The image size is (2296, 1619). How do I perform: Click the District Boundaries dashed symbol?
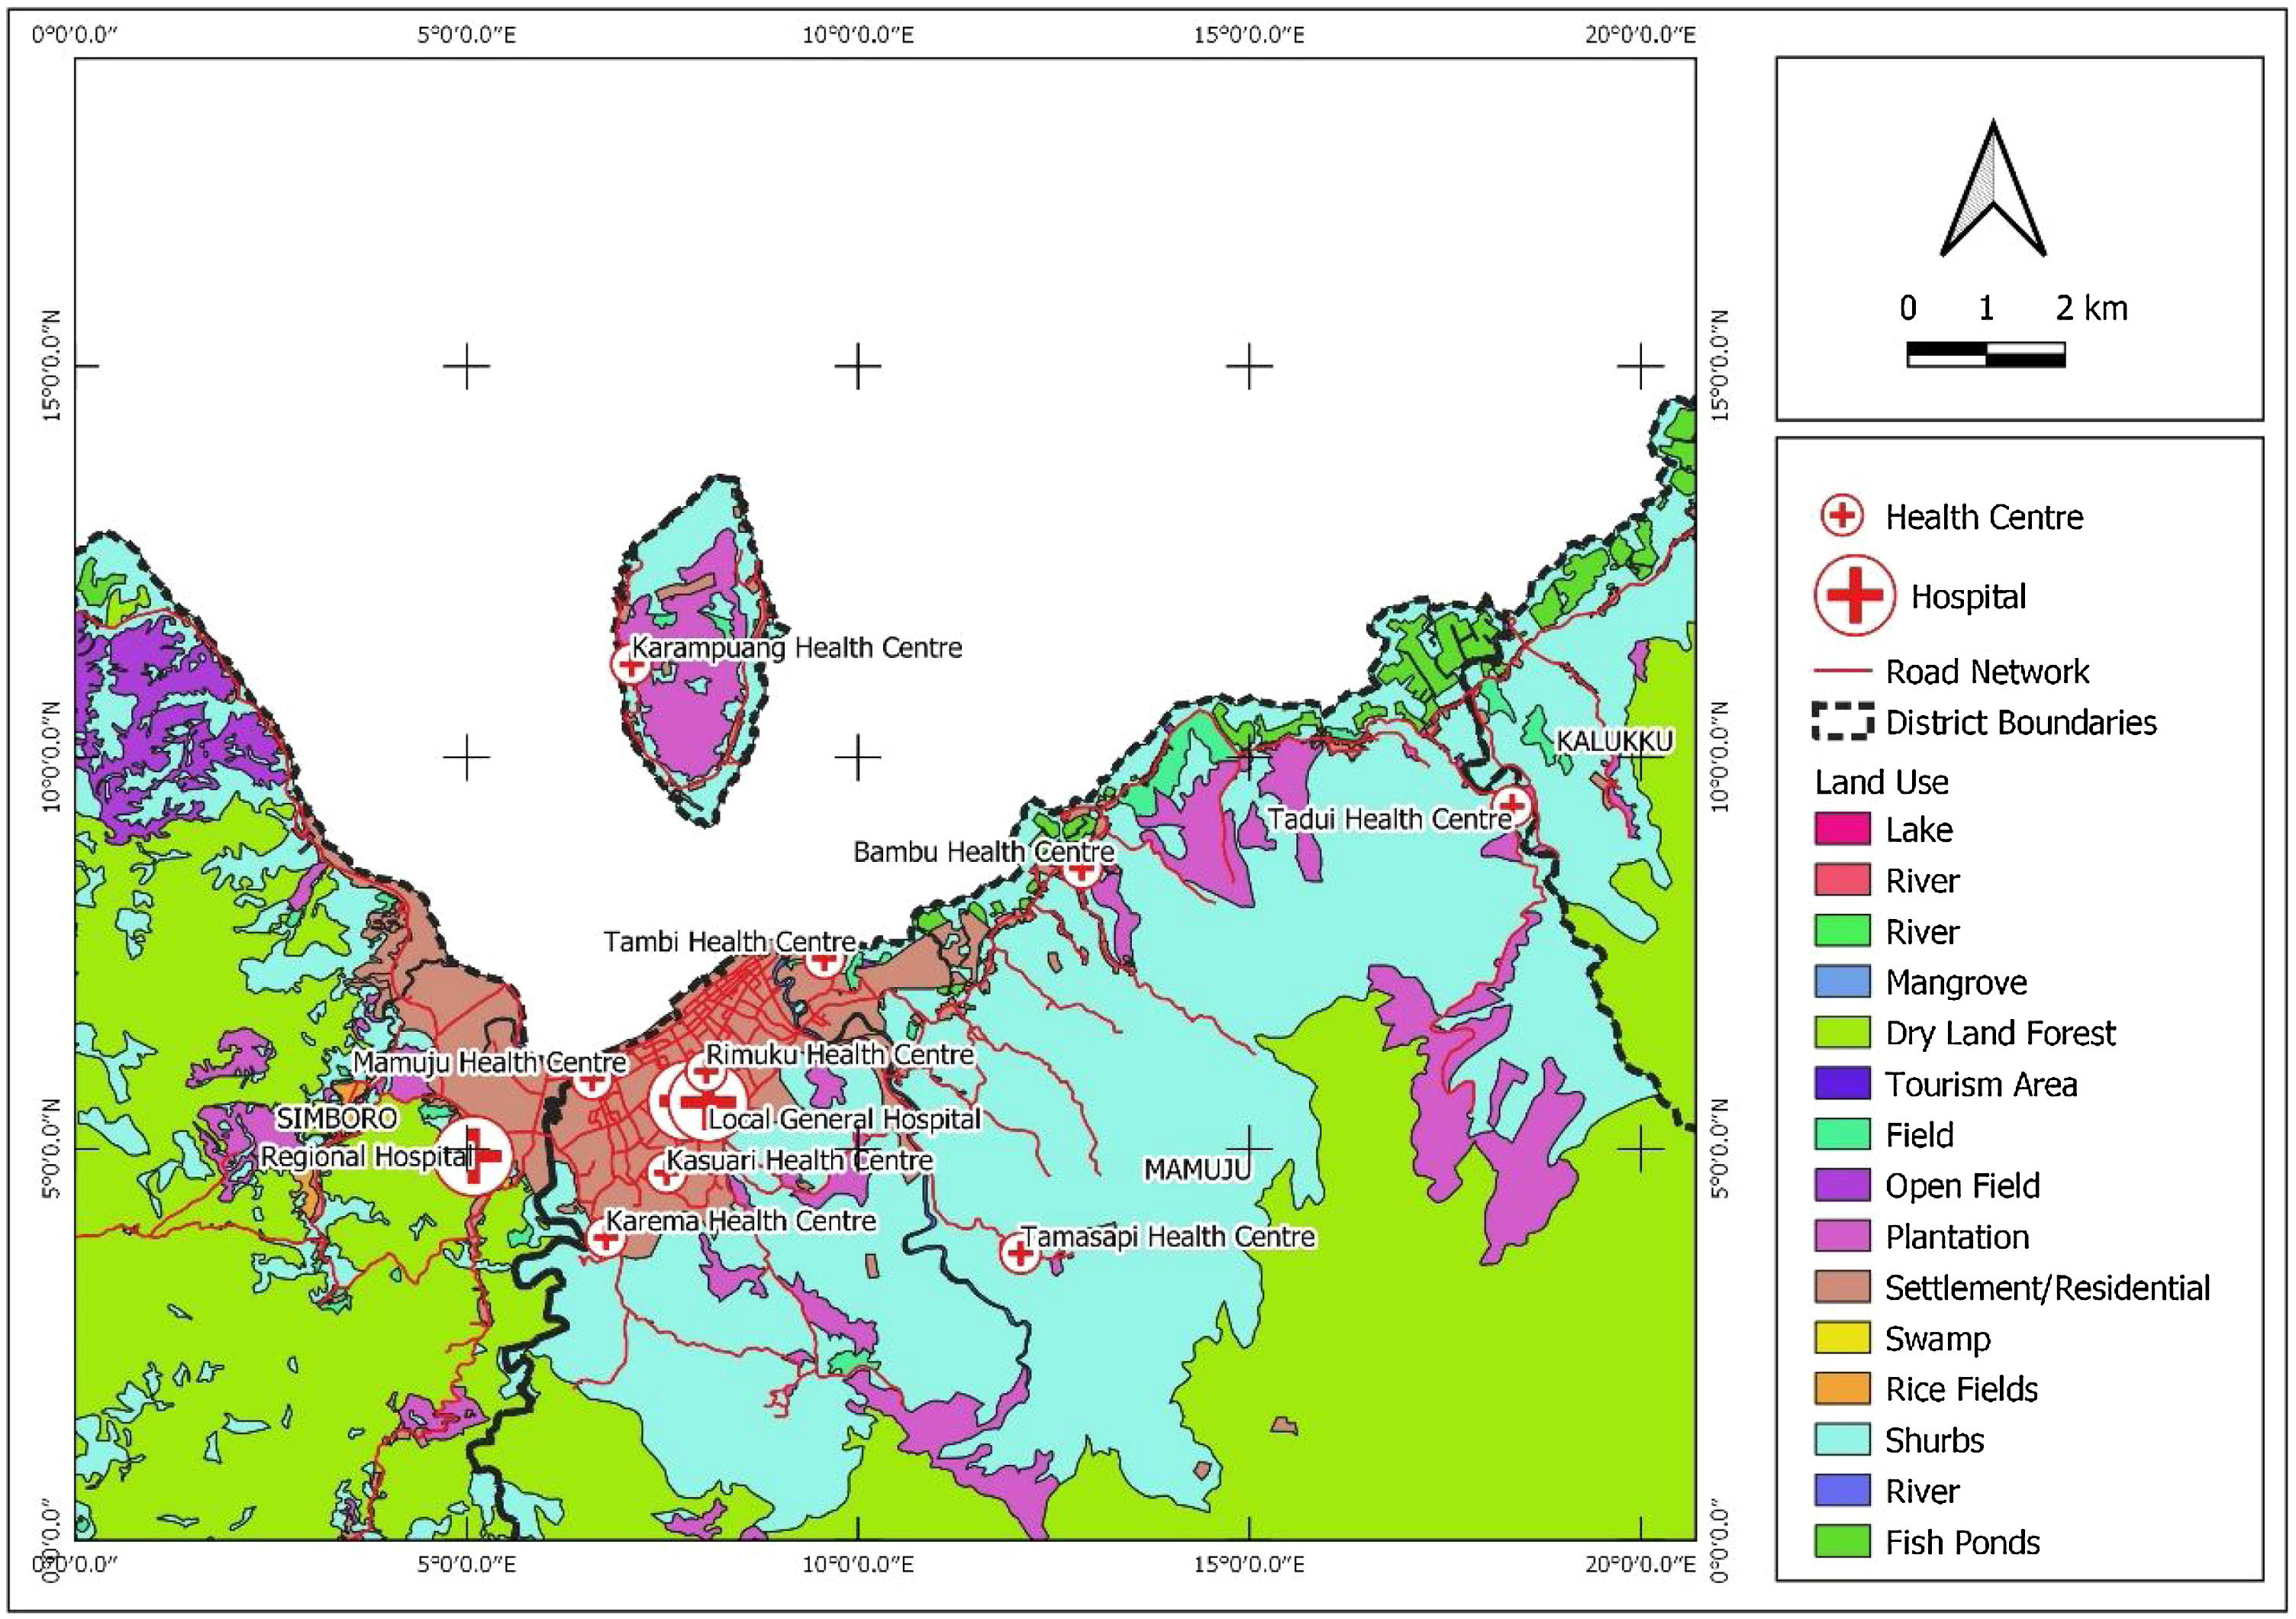[x=1842, y=722]
